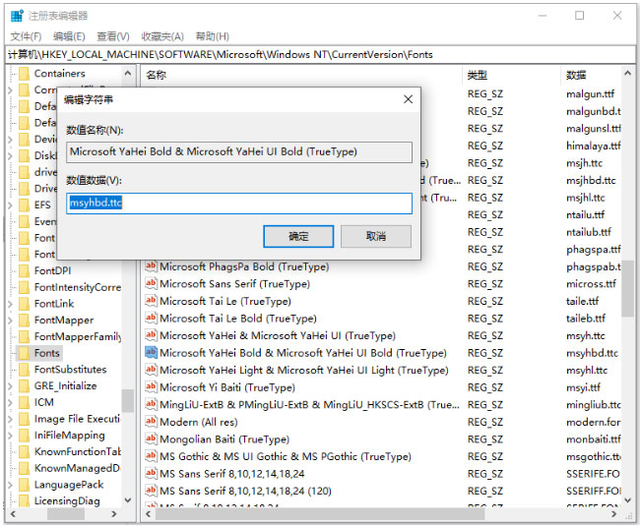640x526 pixels.
Task: Expand the IniFileMapping tree node
Action: (11, 436)
